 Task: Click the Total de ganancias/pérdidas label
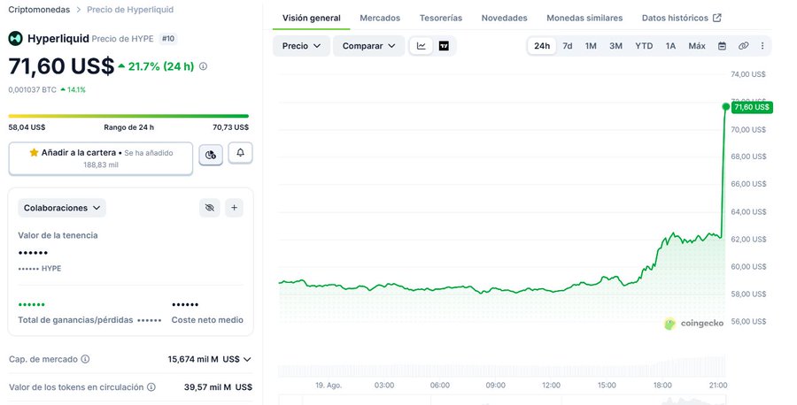click(76, 320)
